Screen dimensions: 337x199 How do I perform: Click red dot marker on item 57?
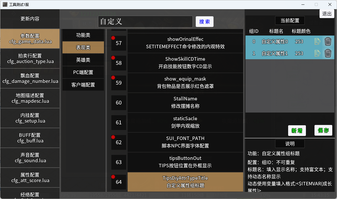point(113,38)
